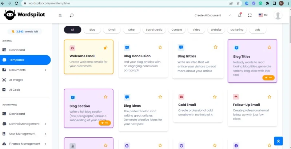Open Chrome's three-dot menu

pyautogui.click(x=288, y=3)
